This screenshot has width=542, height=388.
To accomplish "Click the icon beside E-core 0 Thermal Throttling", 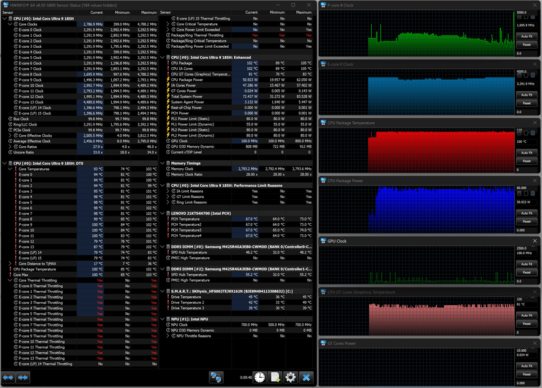I will point(16,286).
